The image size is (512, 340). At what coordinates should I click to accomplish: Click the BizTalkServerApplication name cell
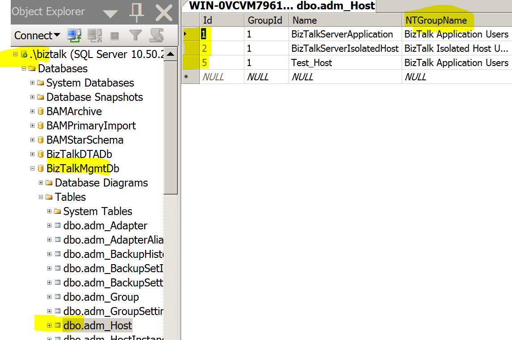click(345, 34)
